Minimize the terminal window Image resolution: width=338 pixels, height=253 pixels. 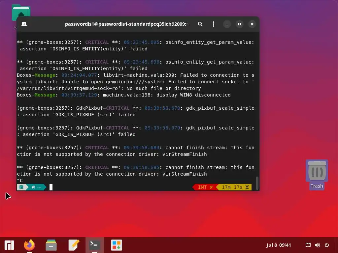tap(227, 24)
